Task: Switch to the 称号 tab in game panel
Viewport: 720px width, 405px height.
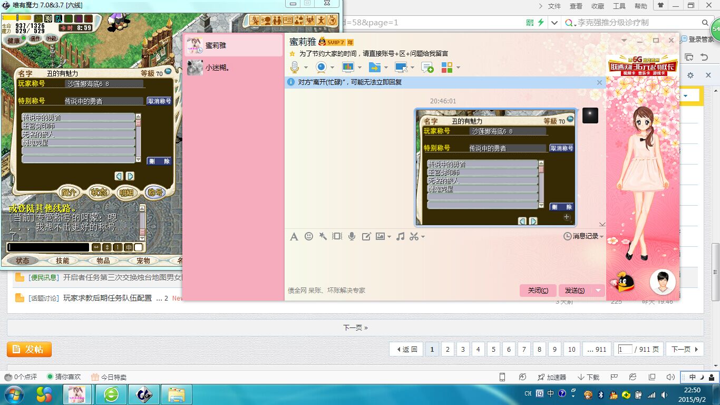Action: pos(155,192)
